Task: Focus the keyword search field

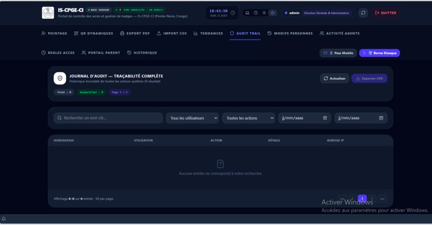Action: pyautogui.click(x=108, y=118)
